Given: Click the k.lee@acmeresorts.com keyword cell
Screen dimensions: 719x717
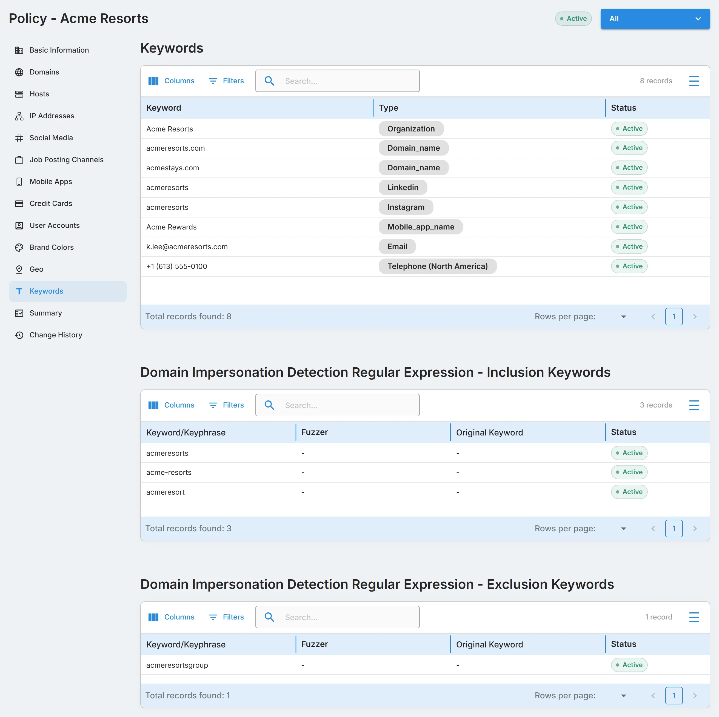Looking at the screenshot, I should (187, 246).
